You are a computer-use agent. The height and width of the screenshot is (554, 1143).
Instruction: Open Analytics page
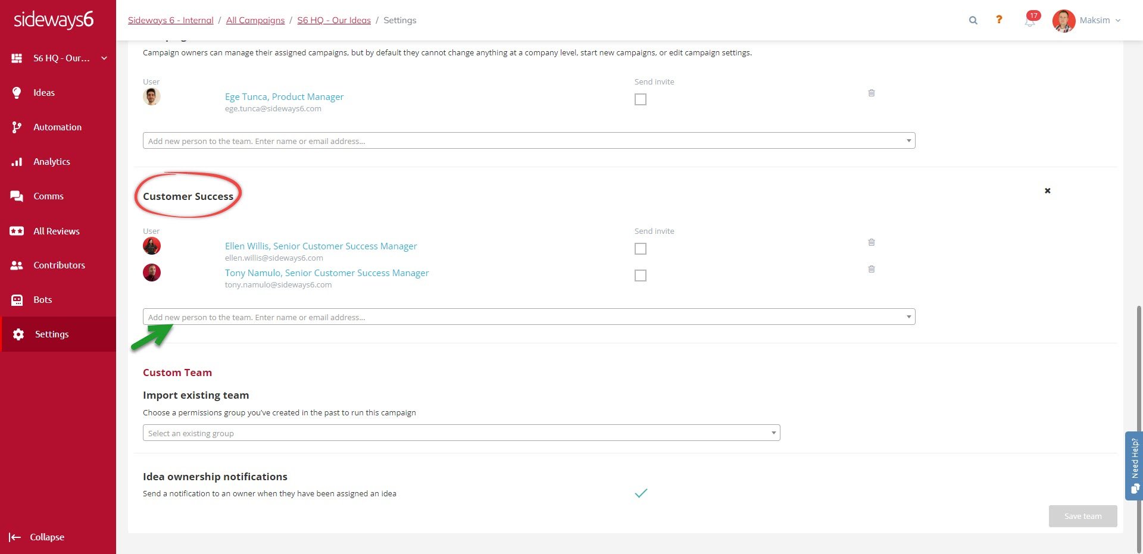click(x=52, y=162)
